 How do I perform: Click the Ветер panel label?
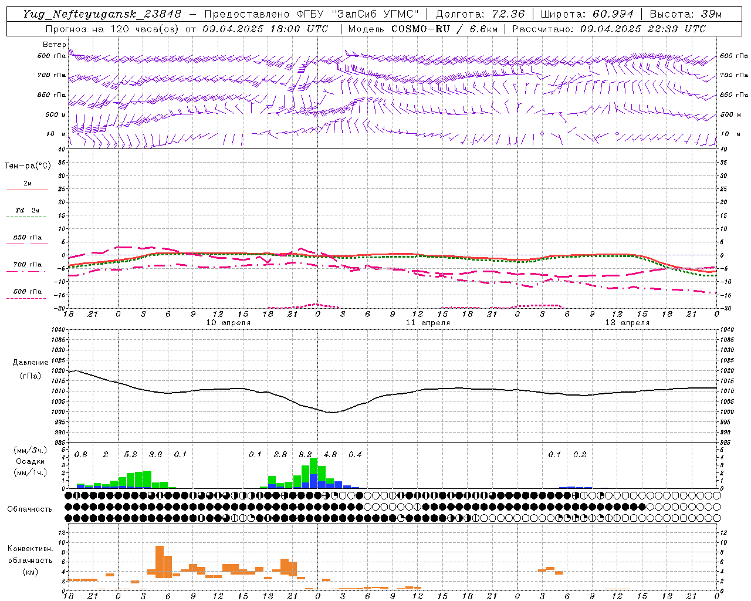click(x=54, y=45)
